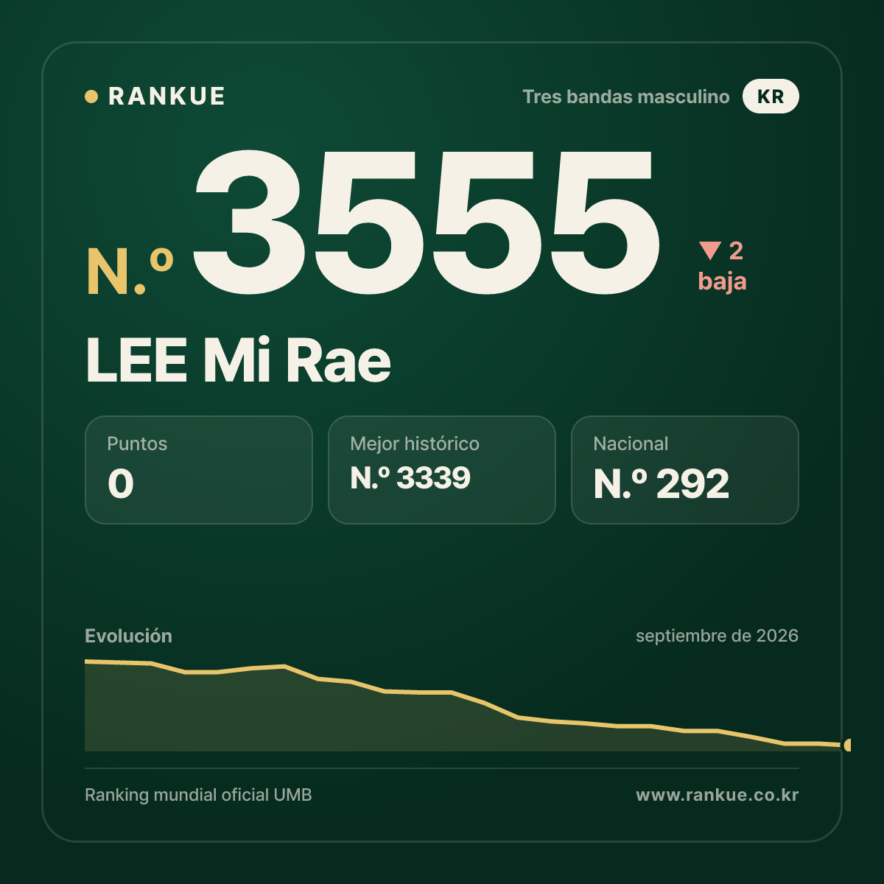The height and width of the screenshot is (884, 884).
Task: Open the Mejor histórico card
Action: [442, 470]
